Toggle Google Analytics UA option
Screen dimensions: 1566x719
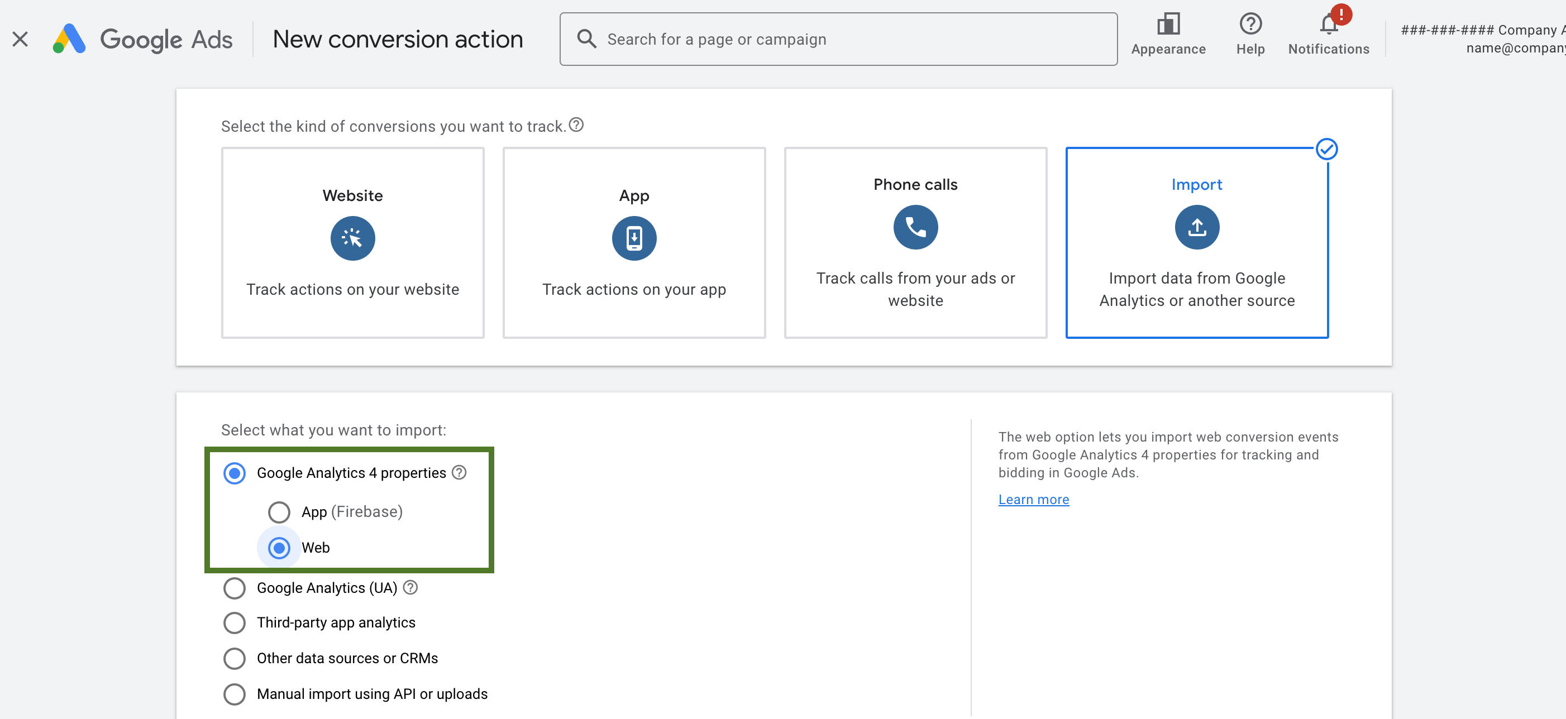point(233,587)
